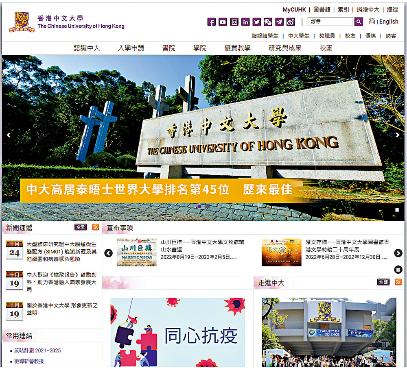Screen dimensions: 407x368
Task: Open the 捐贈中大 link
Action: [x=368, y=10]
